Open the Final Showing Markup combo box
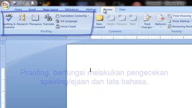The height and width of the screenshot is (108, 192). pyautogui.click(x=182, y=16)
